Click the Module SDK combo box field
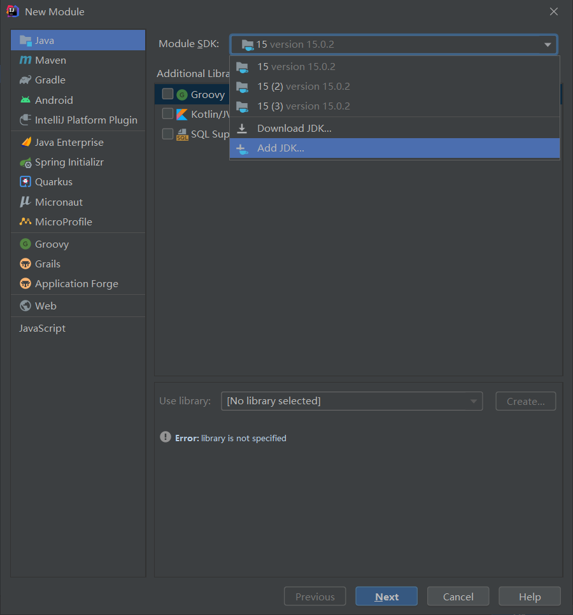Image resolution: width=573 pixels, height=615 pixels. point(393,45)
